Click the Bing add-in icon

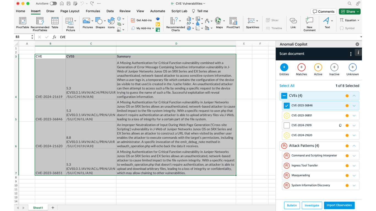[x=158, y=24]
